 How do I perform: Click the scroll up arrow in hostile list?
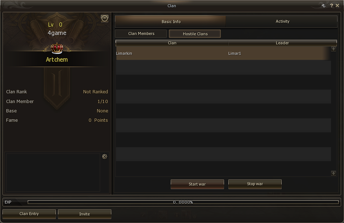click(334, 49)
